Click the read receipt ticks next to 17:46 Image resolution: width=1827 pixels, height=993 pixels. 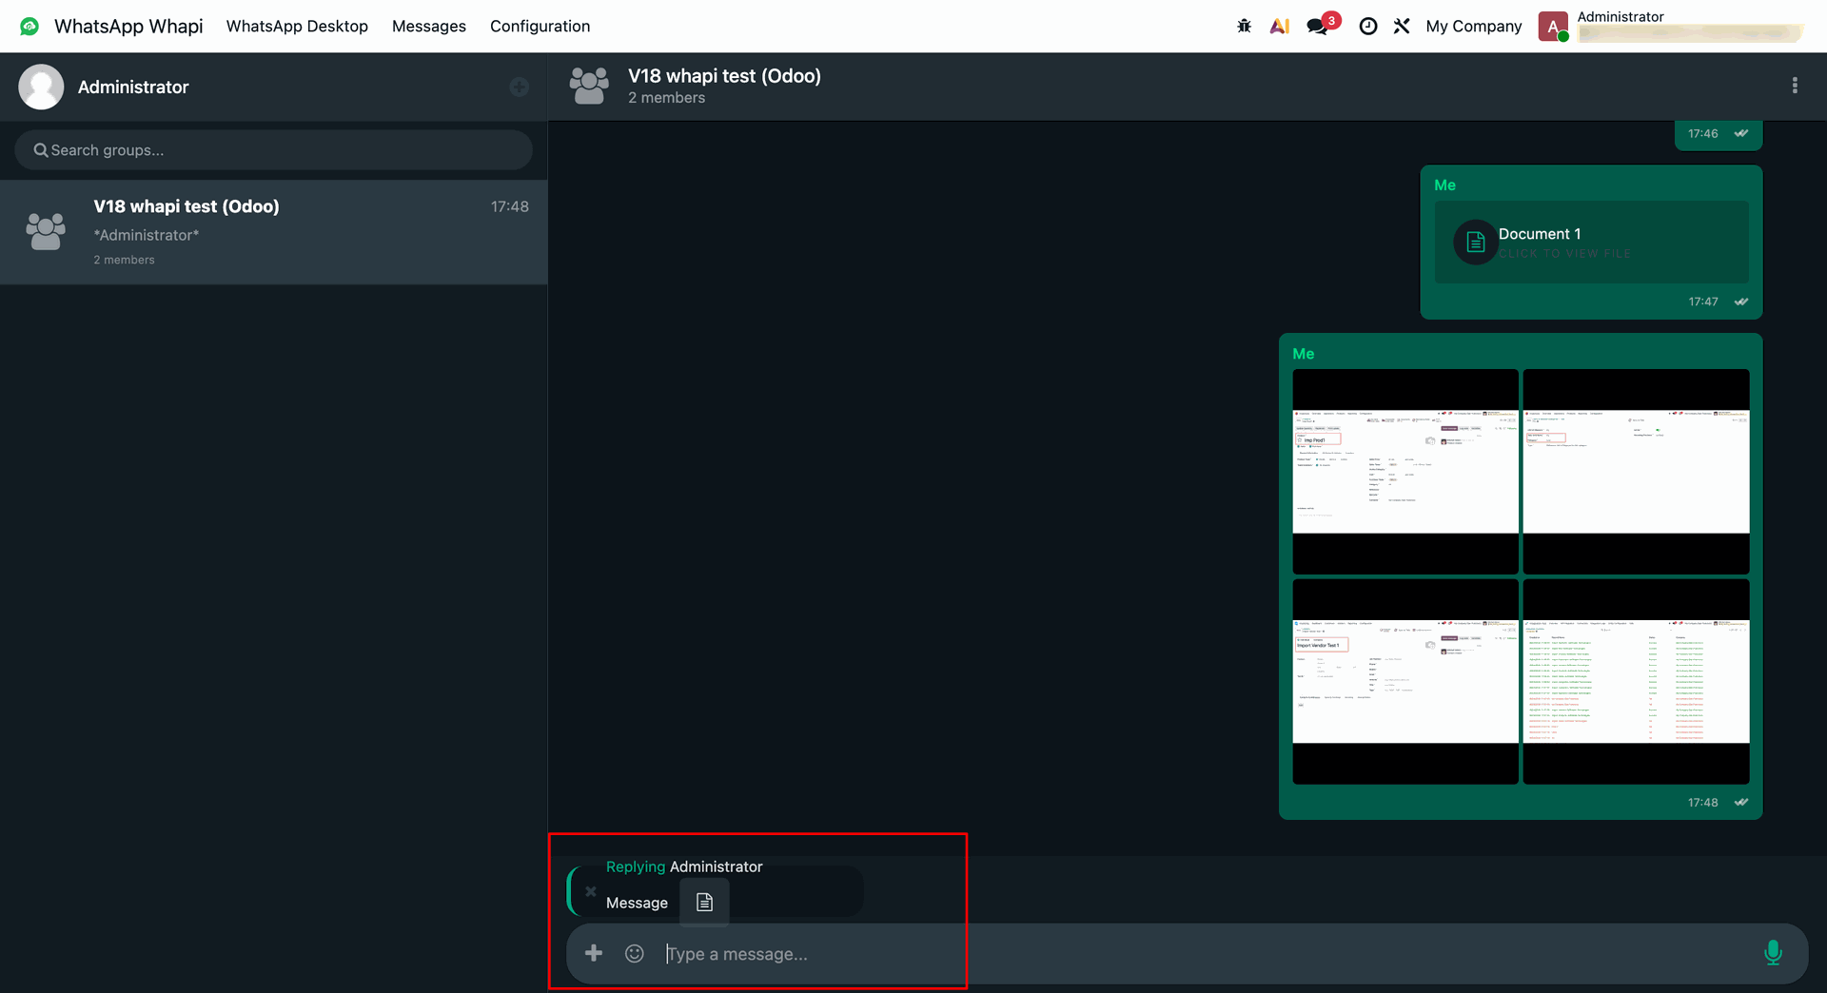[1741, 133]
